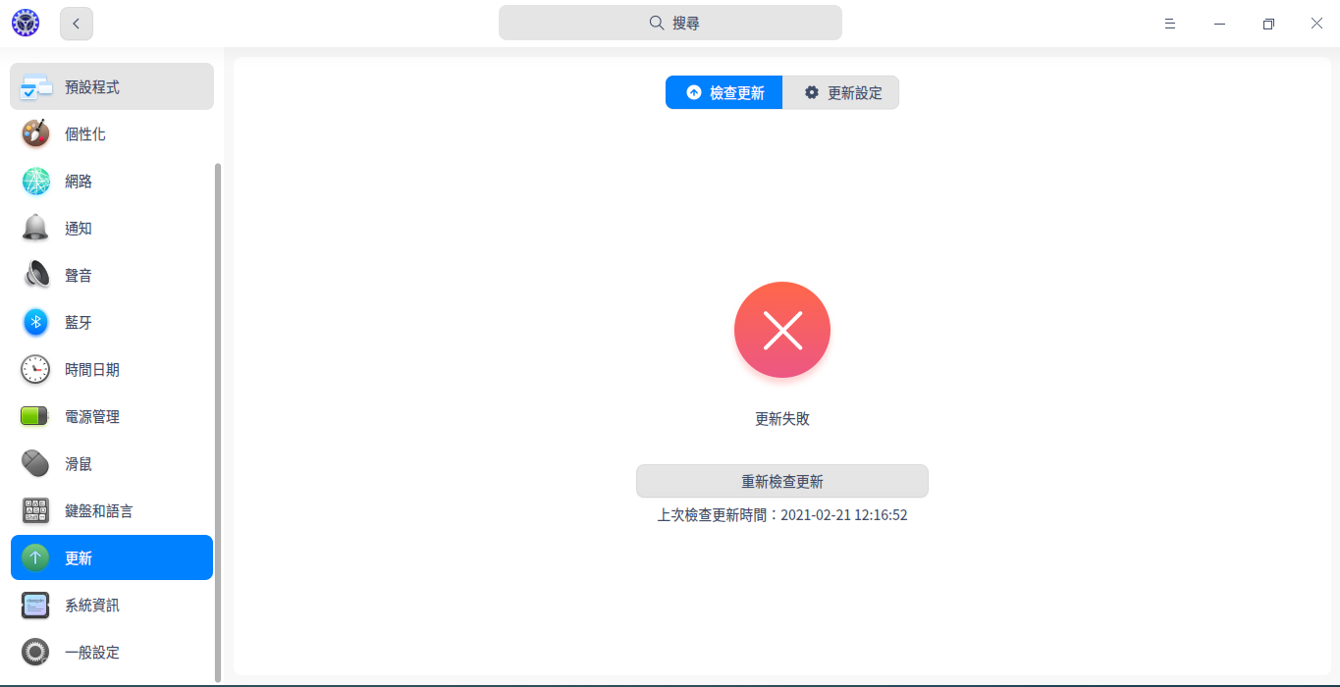Select 時間日期 label in the sidebar
1340x687 pixels.
point(92,370)
